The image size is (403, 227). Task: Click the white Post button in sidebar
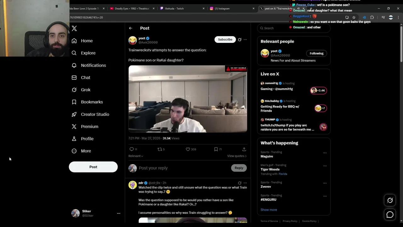pyautogui.click(x=93, y=167)
